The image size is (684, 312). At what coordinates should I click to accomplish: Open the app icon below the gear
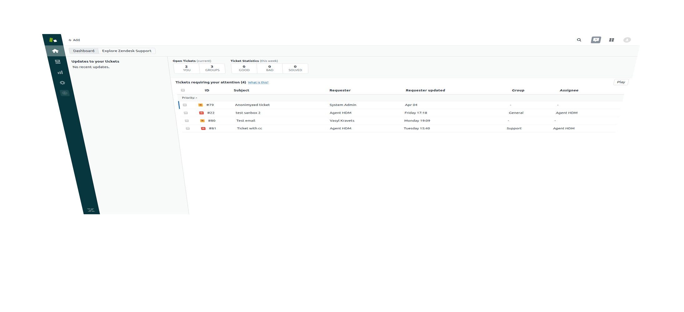(x=65, y=93)
